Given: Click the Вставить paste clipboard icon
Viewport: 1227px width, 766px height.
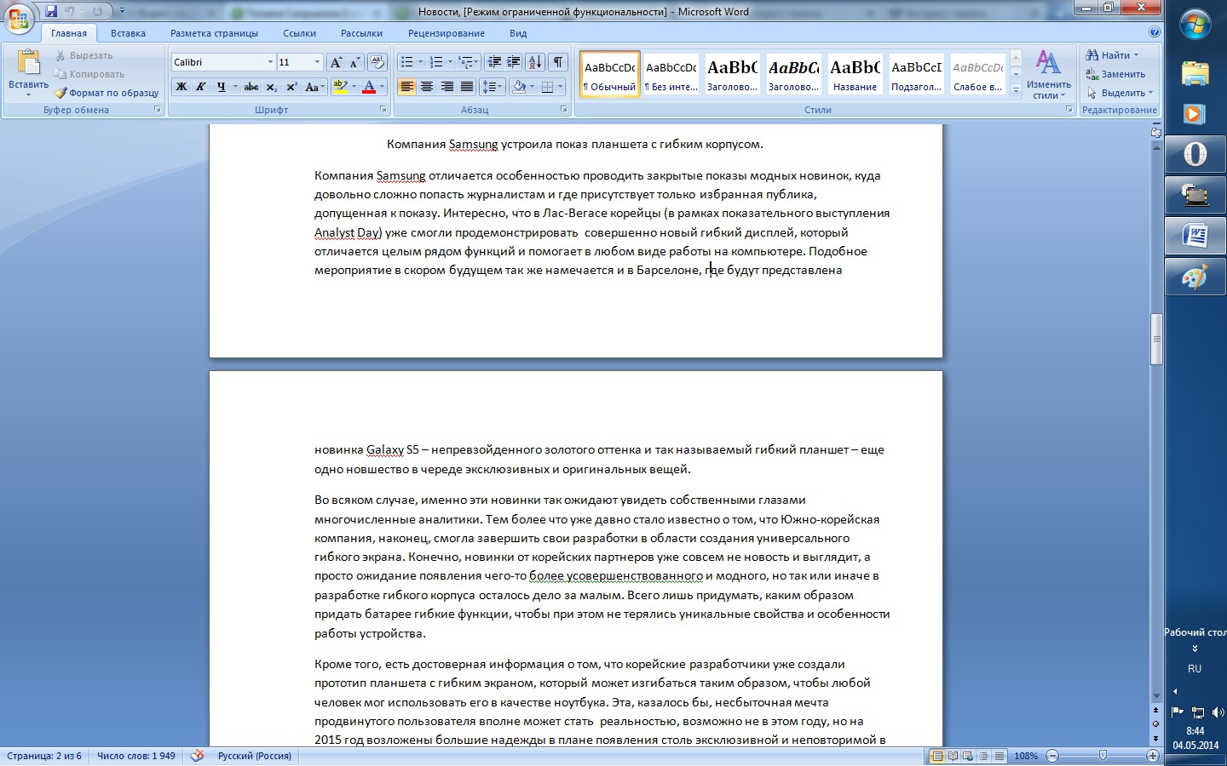Looking at the screenshot, I should pos(28,63).
